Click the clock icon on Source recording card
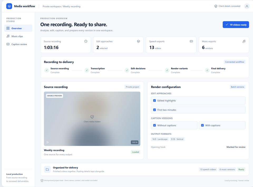 point(86,41)
